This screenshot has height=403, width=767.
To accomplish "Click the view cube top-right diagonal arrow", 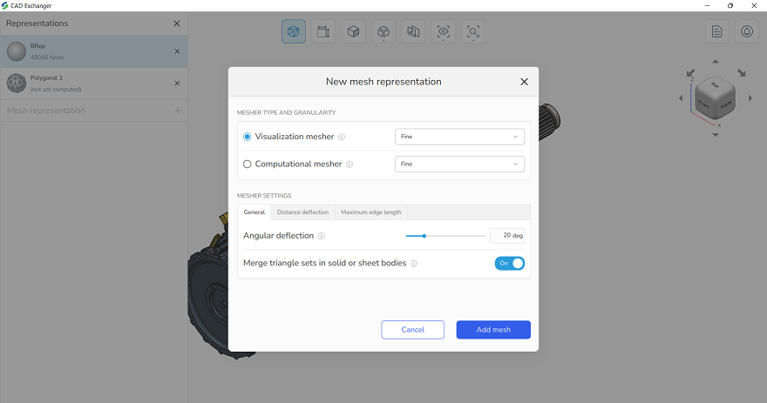I will point(742,73).
